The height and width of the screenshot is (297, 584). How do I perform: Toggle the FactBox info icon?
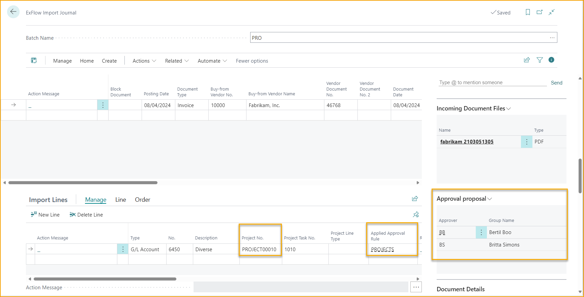(551, 60)
